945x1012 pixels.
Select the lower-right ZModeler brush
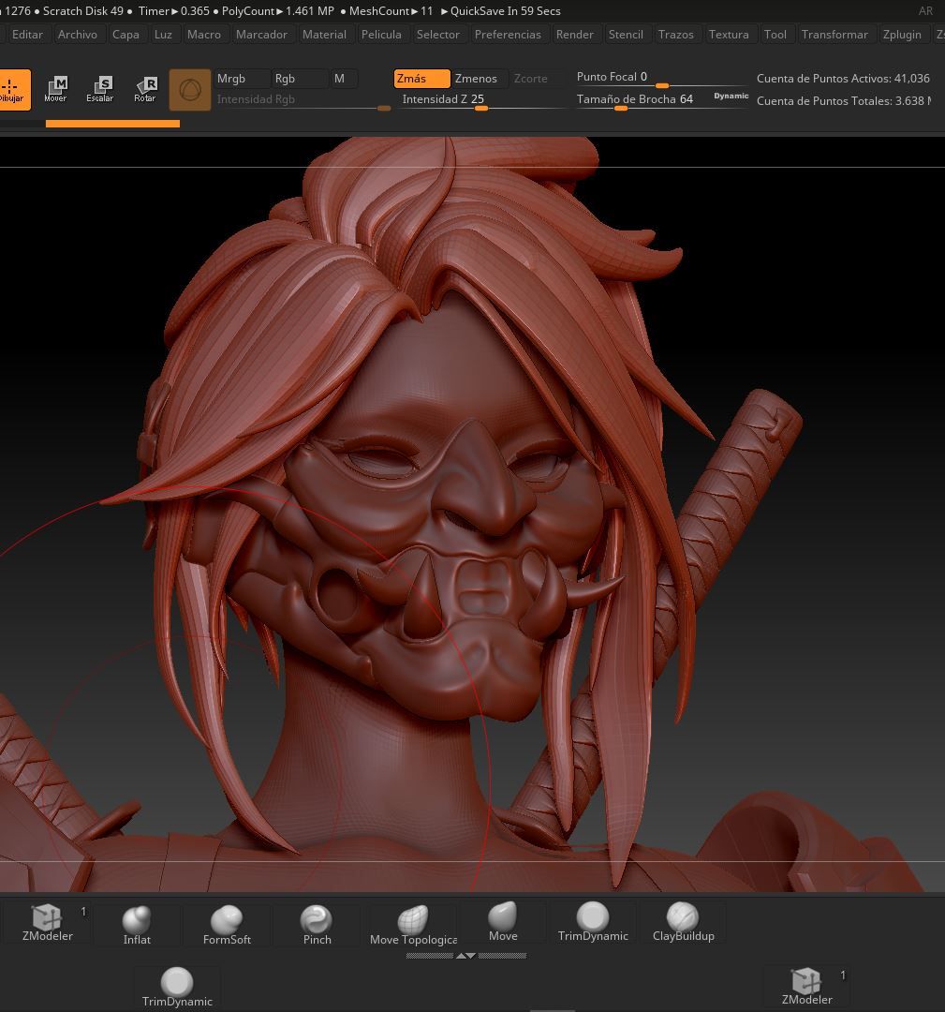click(x=806, y=986)
